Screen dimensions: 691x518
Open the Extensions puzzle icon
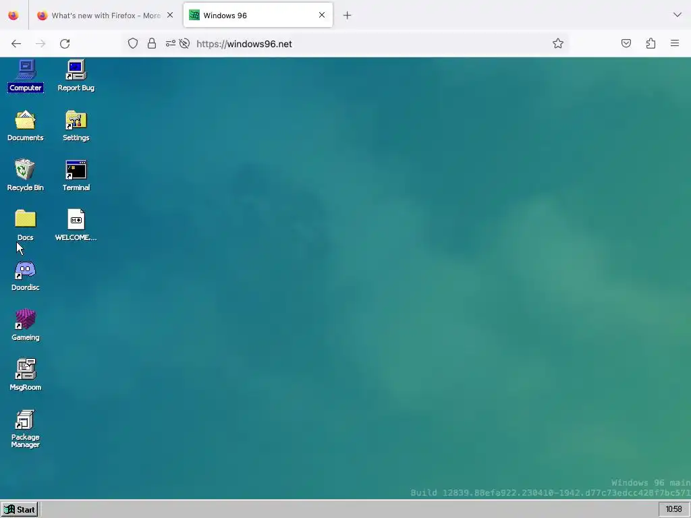tap(651, 43)
